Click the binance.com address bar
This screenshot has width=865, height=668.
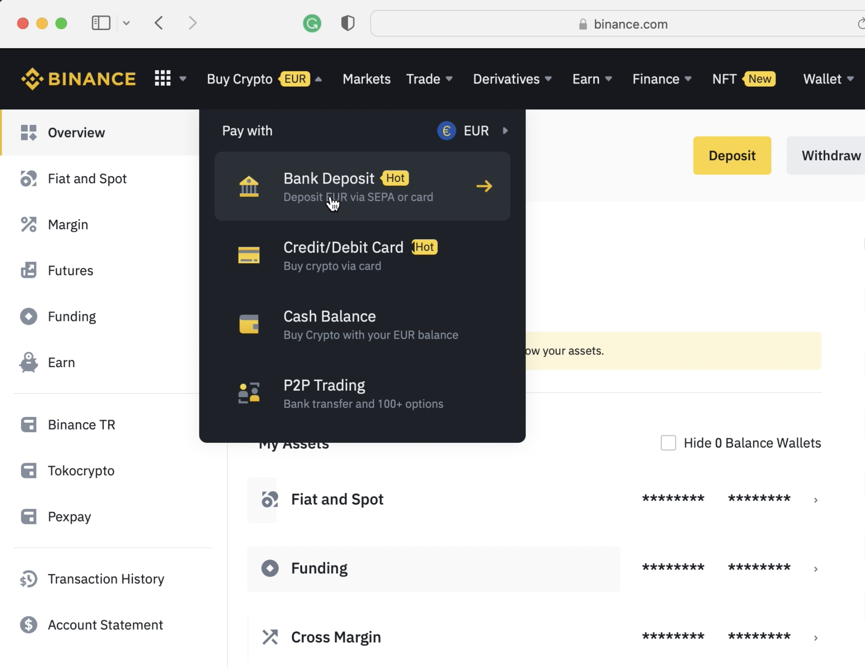(617, 24)
